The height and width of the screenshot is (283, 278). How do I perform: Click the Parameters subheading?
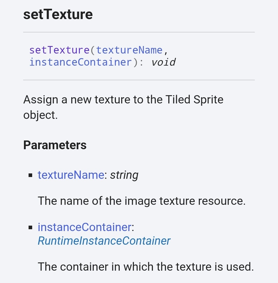55,145
